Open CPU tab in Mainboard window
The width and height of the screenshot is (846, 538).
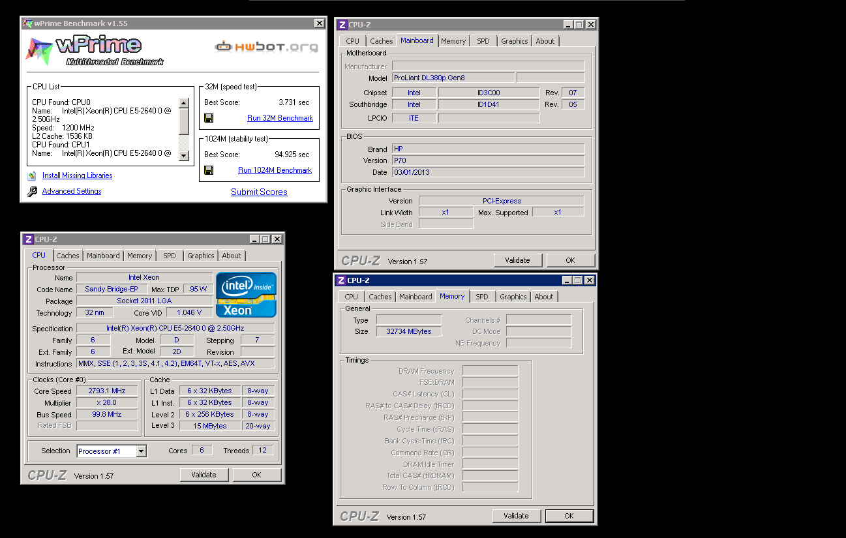tap(353, 41)
